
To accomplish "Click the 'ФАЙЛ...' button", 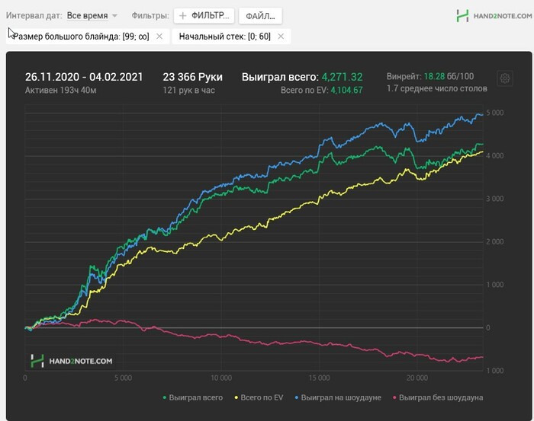I will [261, 16].
